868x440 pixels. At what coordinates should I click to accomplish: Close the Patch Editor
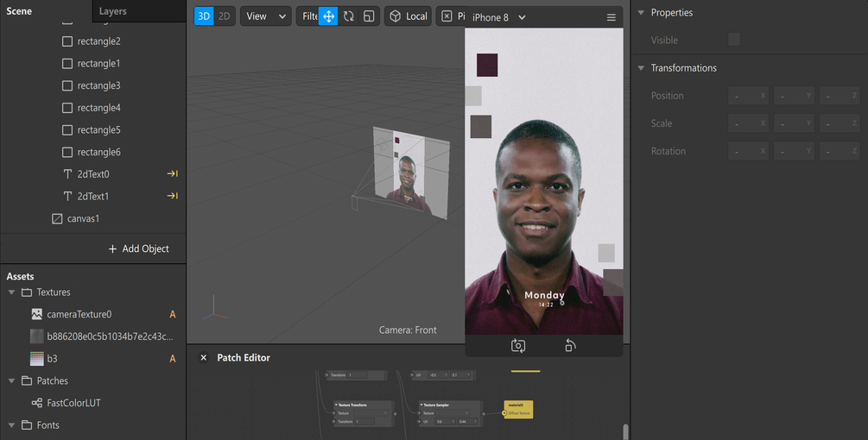(x=203, y=358)
